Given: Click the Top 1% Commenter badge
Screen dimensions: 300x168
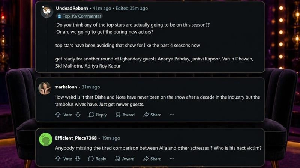Looking at the screenshot, I should [x=79, y=16].
